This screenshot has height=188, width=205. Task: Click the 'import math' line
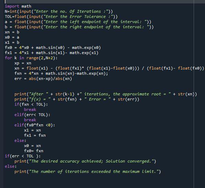pyautogui.click(x=18, y=6)
